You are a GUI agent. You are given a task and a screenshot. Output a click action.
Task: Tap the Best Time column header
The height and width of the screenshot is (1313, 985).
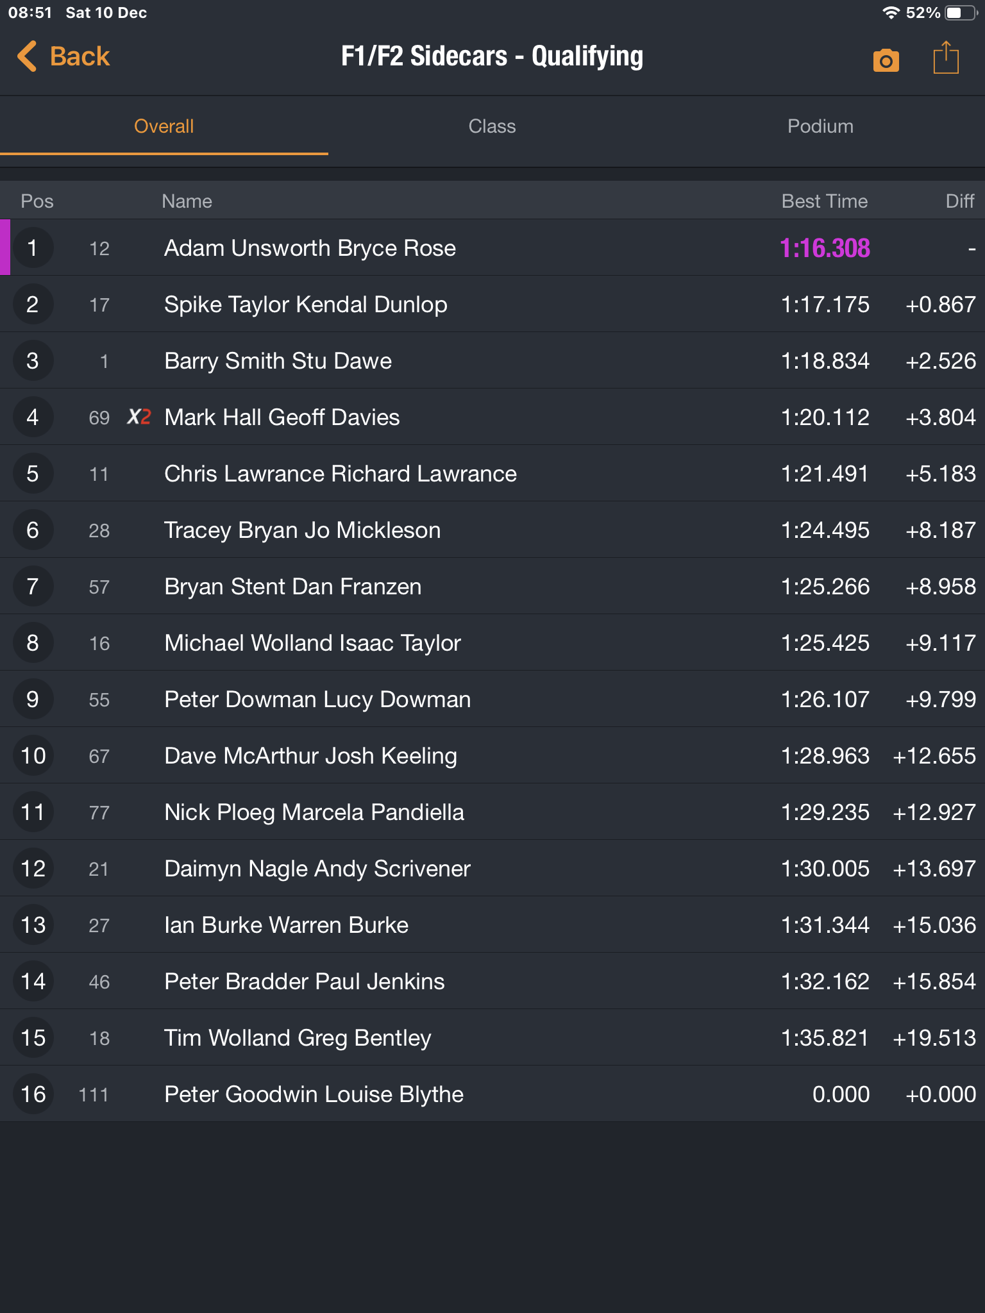point(825,201)
